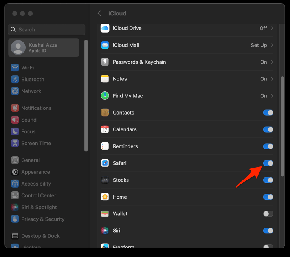Click the iCloud Mail envelope icon
The image size is (290, 257).
click(x=105, y=45)
